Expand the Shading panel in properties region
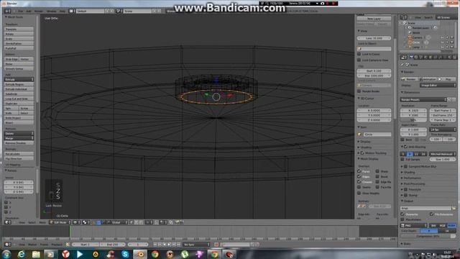This screenshot has height=259, width=460. tap(359, 147)
